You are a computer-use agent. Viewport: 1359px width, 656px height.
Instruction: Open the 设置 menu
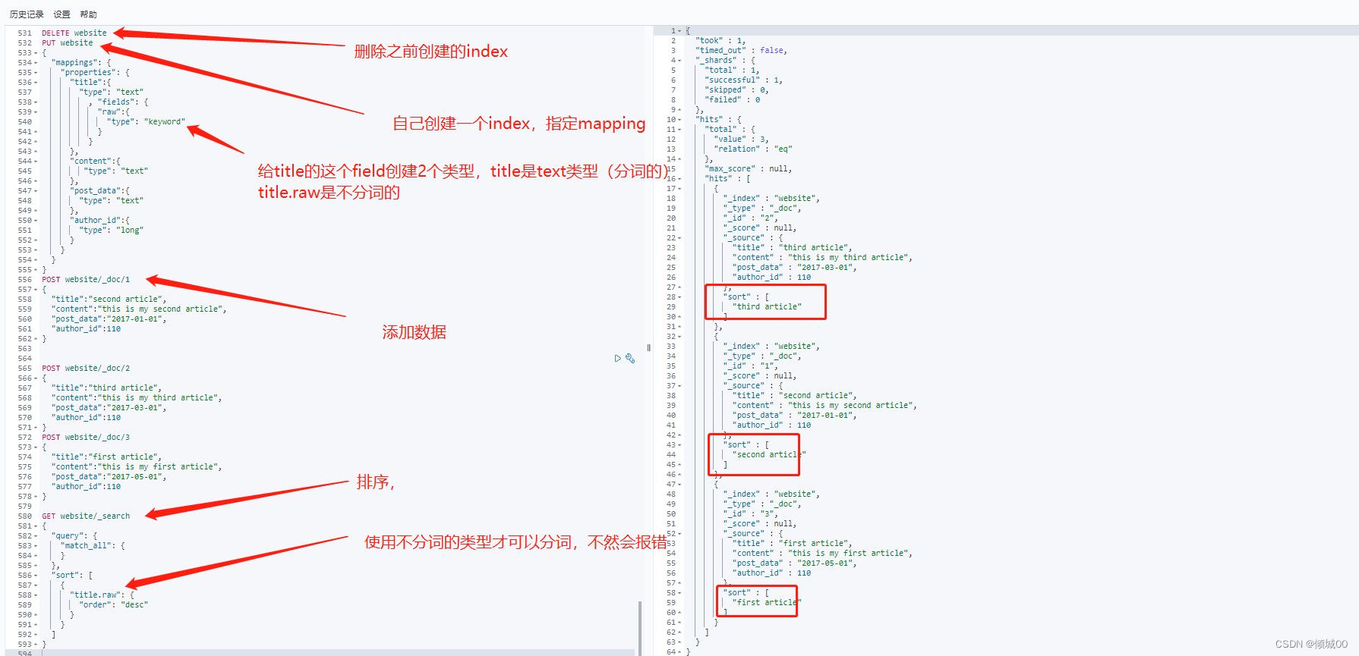coord(62,14)
